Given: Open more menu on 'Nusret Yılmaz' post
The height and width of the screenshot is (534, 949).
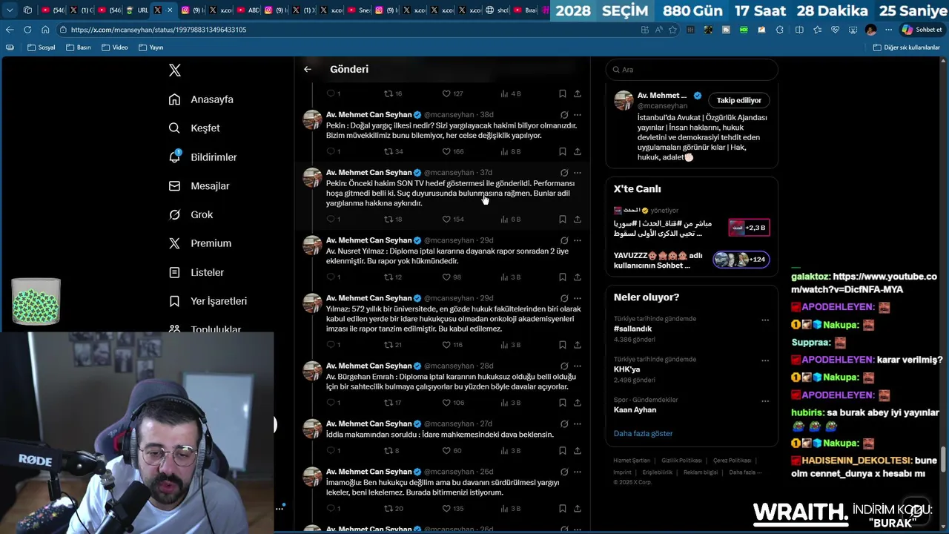Looking at the screenshot, I should (x=578, y=240).
